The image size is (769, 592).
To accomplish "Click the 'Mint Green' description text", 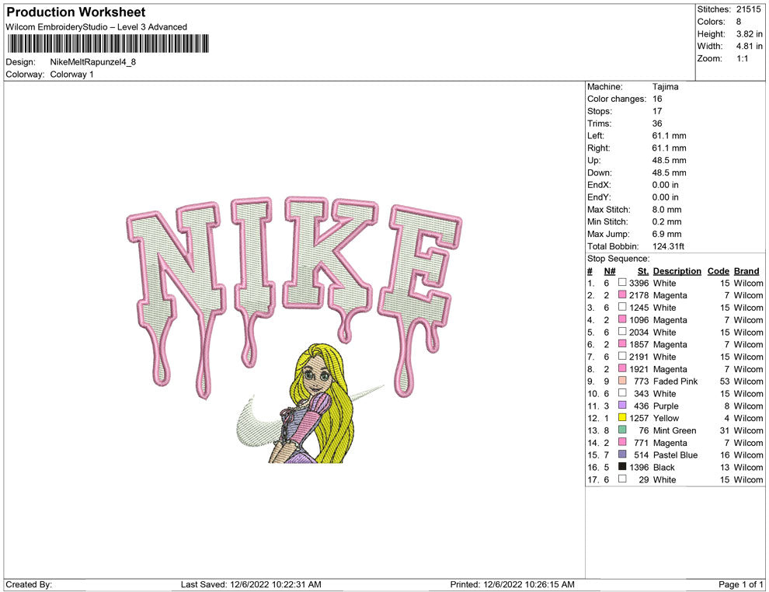I will pyautogui.click(x=674, y=430).
